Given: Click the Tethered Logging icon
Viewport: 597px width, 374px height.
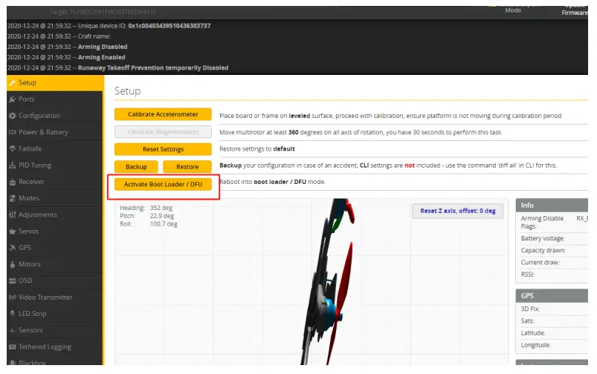Looking at the screenshot, I should (x=12, y=347).
